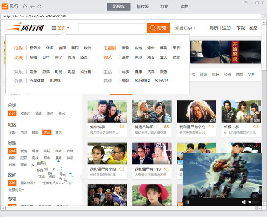Type in the search input field
Screen dimensions: 267x217
click(x=112, y=28)
